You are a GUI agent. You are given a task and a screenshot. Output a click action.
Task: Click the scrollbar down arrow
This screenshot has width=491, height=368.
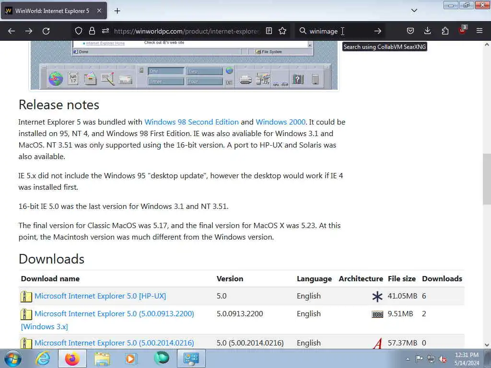[487, 345]
